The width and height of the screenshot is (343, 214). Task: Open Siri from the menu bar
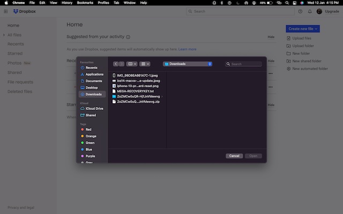pyautogui.click(x=302, y=3)
